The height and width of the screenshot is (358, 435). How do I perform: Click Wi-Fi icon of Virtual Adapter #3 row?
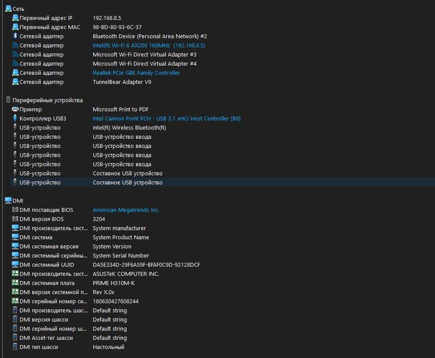coord(15,54)
